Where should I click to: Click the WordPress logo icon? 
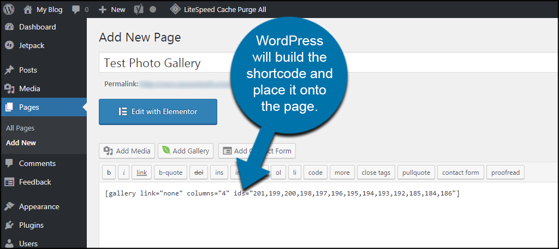pyautogui.click(x=9, y=10)
